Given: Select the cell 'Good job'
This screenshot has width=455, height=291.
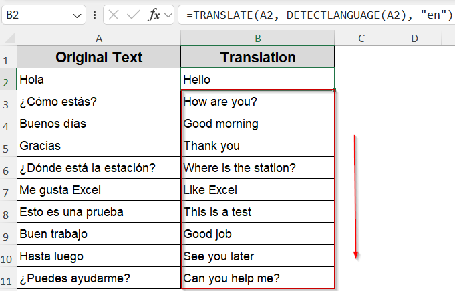Looking at the screenshot, I should 258,233.
